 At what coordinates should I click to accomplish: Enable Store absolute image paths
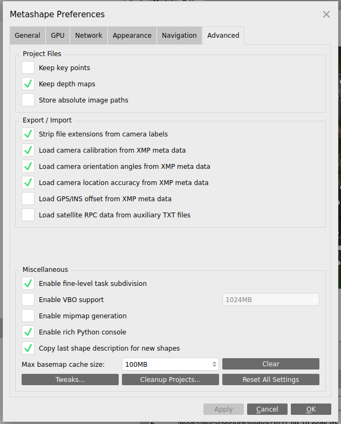click(x=28, y=100)
